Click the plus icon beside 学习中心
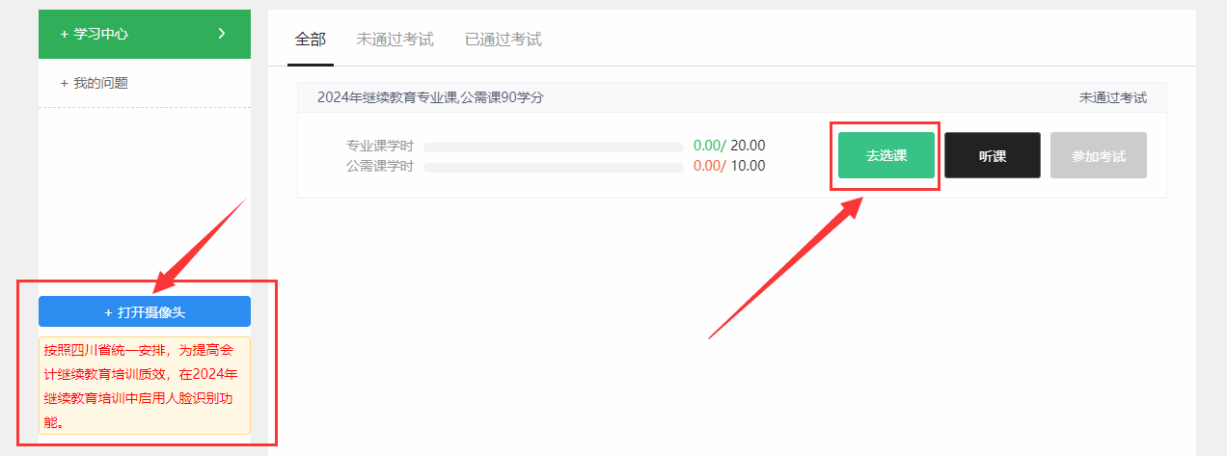 tap(64, 34)
